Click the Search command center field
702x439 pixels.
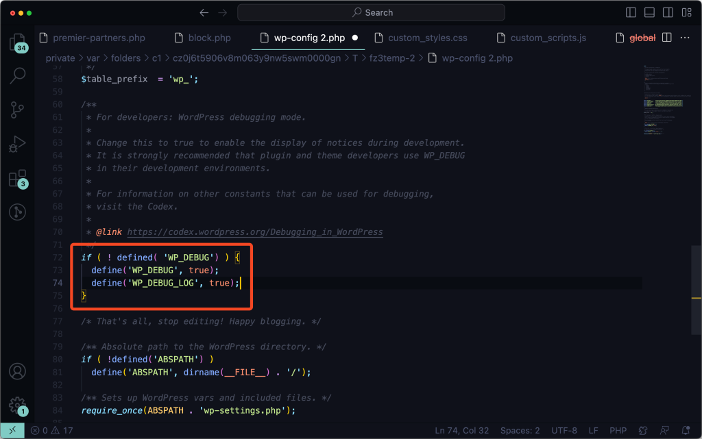(371, 12)
